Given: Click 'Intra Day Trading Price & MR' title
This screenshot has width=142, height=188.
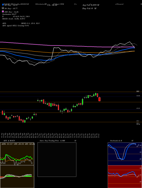Looking at the screenshot, I should click(52, 141).
